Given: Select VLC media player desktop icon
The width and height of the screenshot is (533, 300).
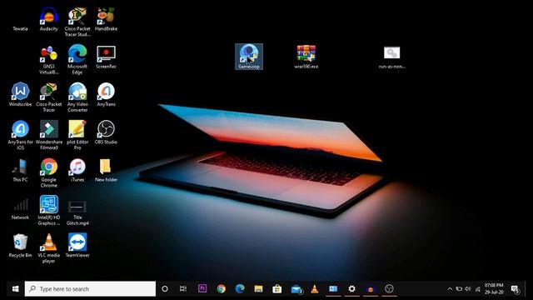Looking at the screenshot, I should point(49,248).
